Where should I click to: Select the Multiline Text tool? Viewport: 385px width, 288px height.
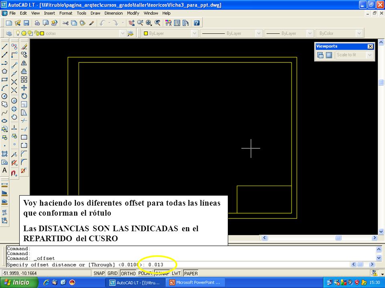point(4,170)
